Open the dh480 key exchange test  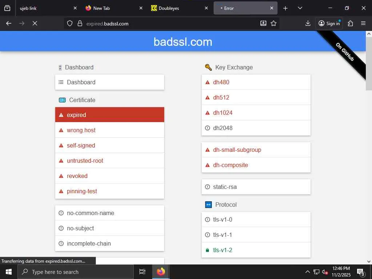[x=256, y=82]
